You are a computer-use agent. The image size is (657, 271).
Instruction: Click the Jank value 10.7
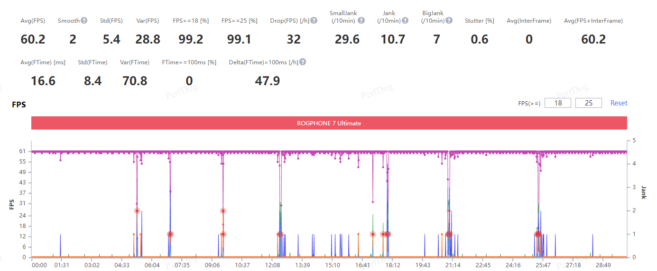[x=393, y=39]
